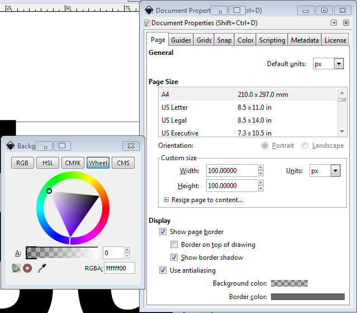Close the Background color dialog

131,146
